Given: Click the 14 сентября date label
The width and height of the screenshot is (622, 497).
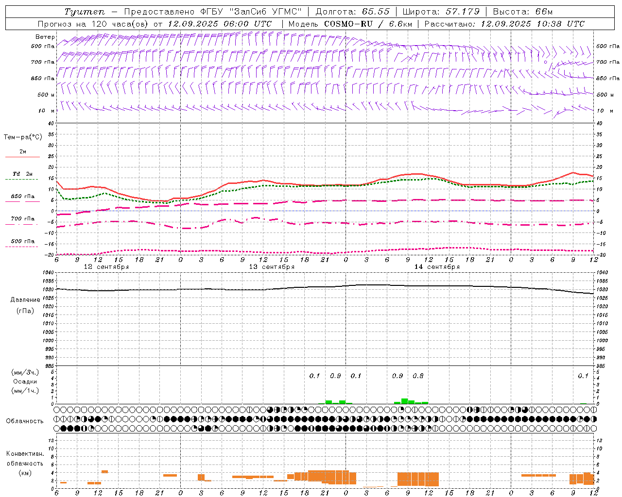Looking at the screenshot, I should click(x=437, y=267).
